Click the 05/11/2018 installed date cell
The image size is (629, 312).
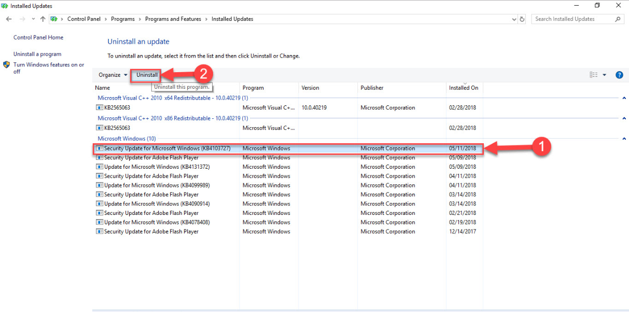tap(463, 148)
